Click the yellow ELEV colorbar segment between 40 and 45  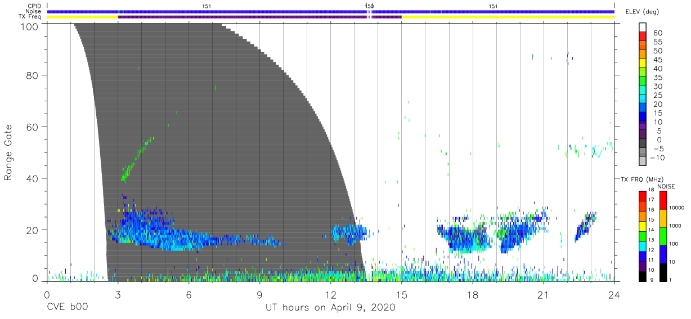click(643, 64)
